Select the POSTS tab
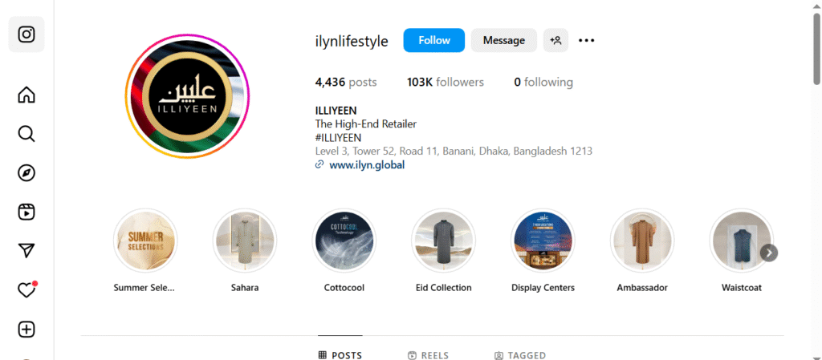Screen dimensions: 822x360 (x=340, y=355)
